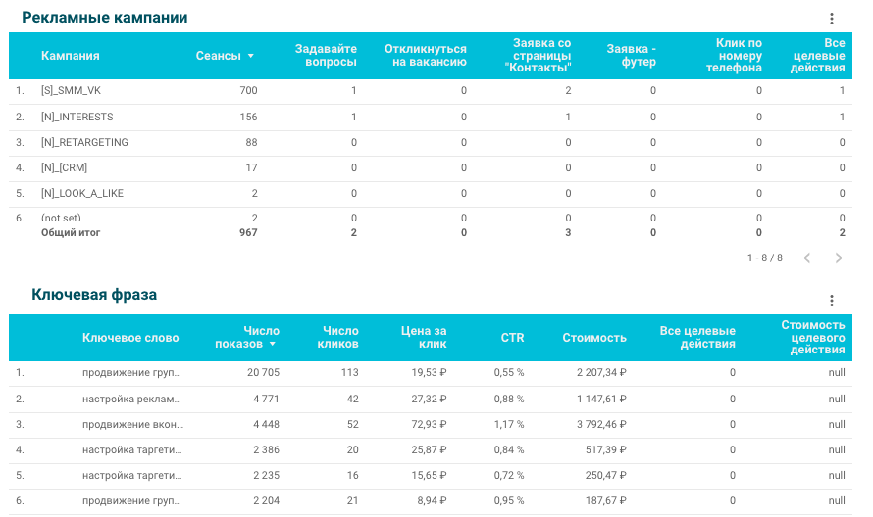Sort by Кампания column header
The image size is (873, 517).
coord(71,56)
